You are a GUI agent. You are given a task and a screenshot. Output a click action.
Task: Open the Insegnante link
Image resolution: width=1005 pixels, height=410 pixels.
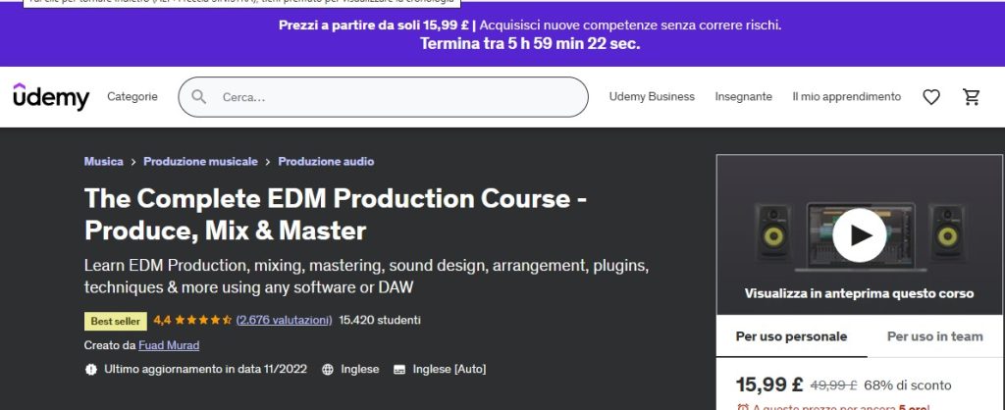coord(743,97)
